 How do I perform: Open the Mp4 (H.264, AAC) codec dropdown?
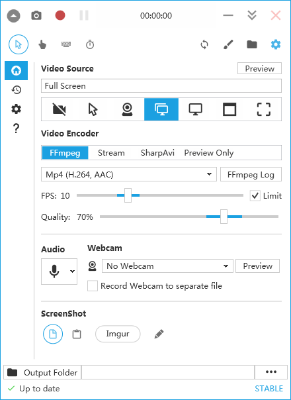pos(129,174)
